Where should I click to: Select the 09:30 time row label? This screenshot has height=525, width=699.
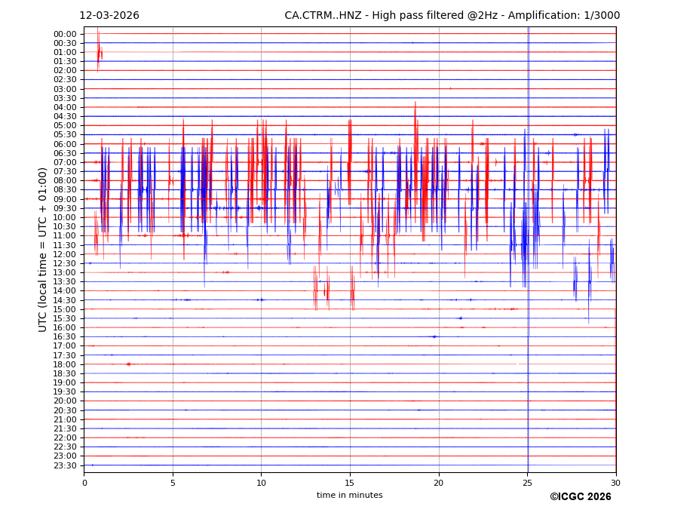[x=65, y=208]
